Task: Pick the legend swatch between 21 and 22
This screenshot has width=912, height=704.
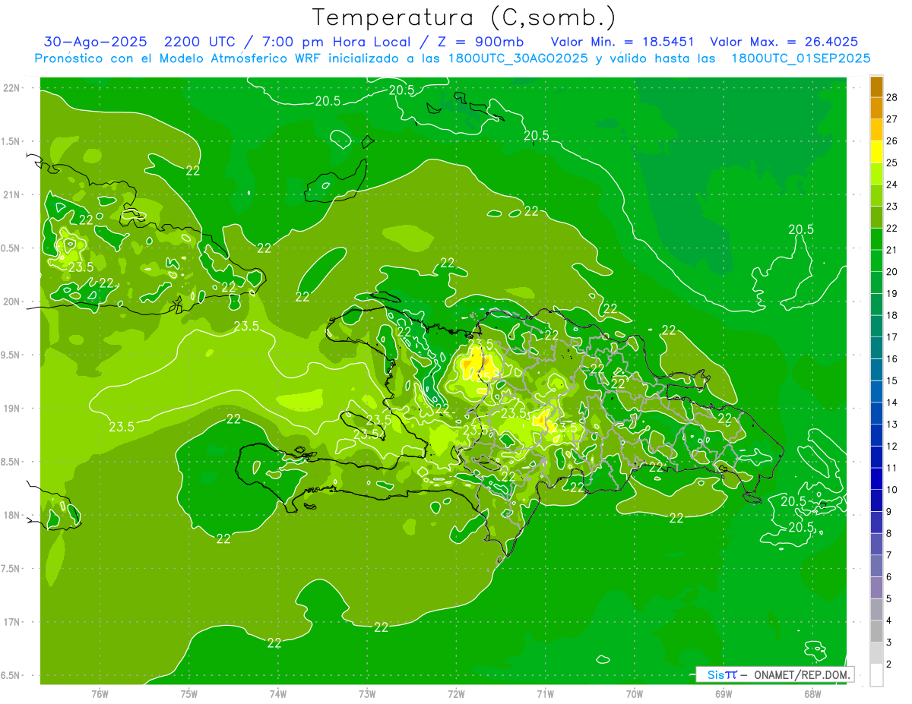Action: pos(876,239)
